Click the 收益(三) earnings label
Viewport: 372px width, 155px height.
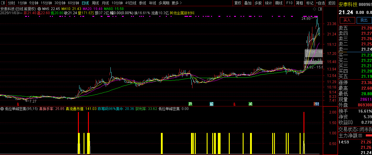coord(345,122)
